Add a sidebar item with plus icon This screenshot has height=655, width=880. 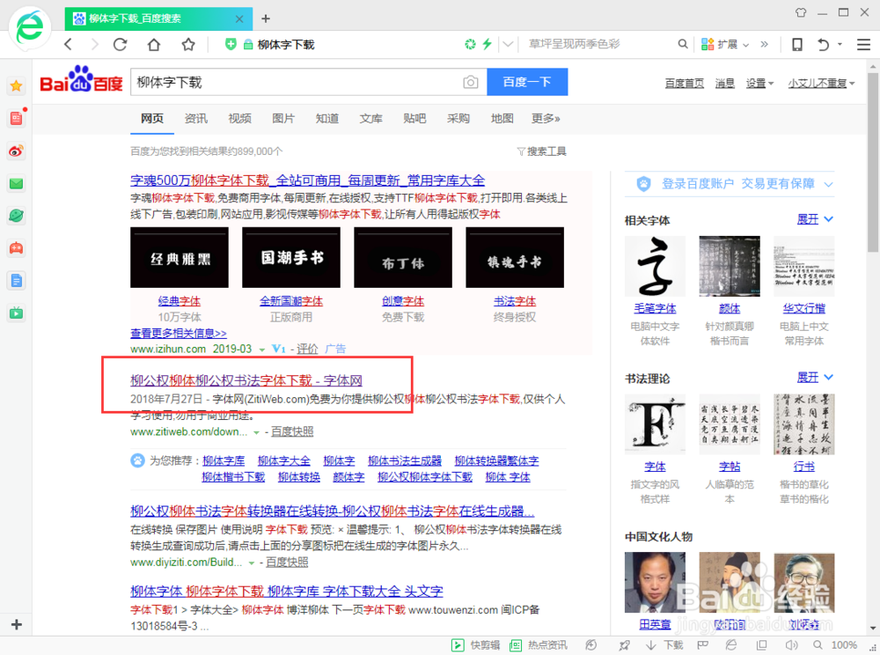coord(16,624)
